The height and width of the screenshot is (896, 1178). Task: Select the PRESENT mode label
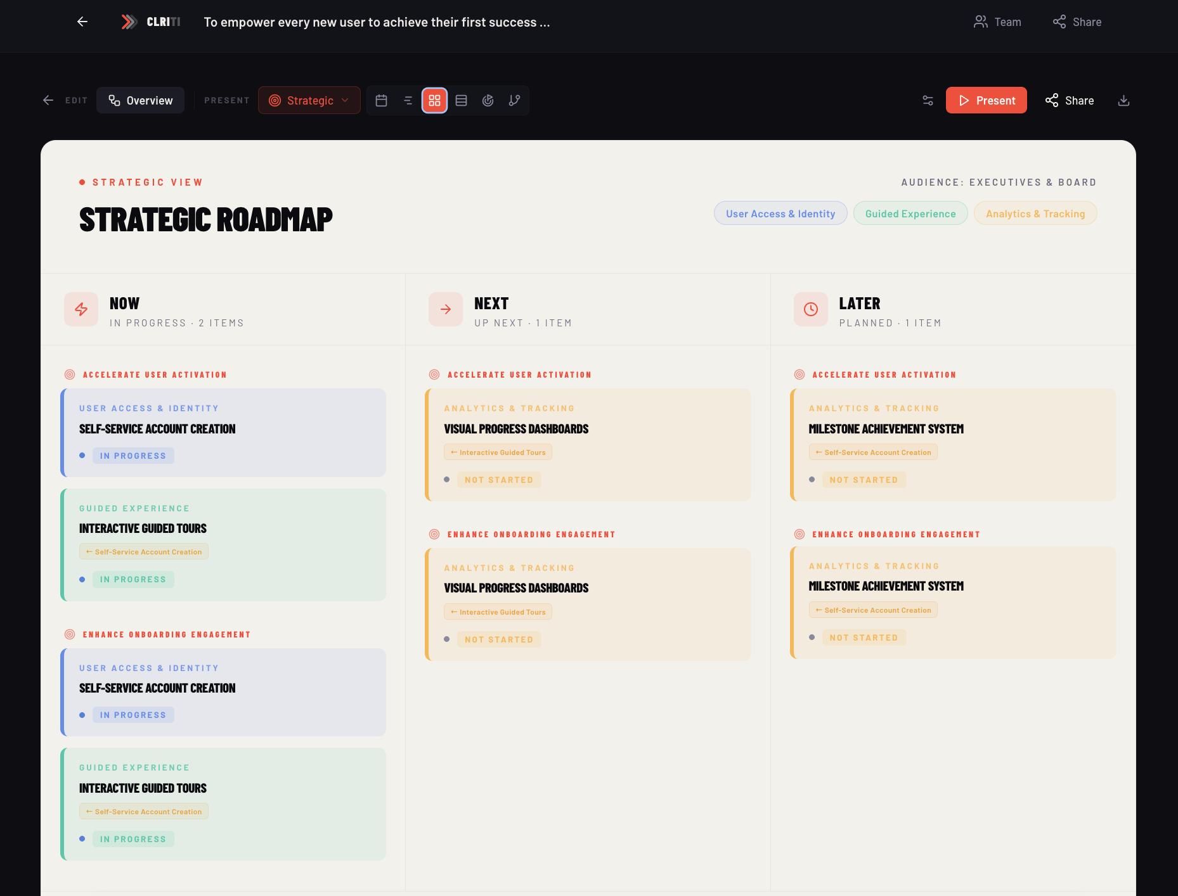226,100
